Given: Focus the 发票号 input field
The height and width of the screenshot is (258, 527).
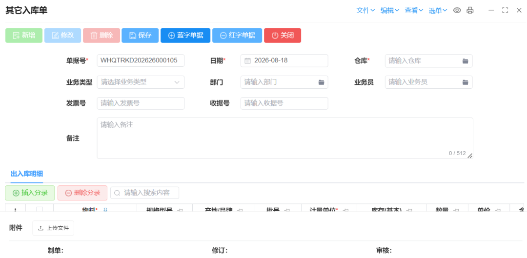Looking at the screenshot, I should [141, 103].
